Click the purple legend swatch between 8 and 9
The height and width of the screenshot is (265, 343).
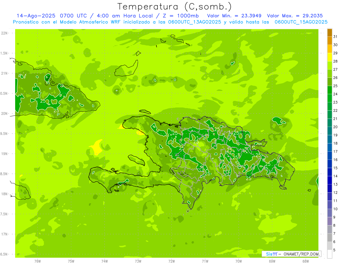(x=330, y=221)
